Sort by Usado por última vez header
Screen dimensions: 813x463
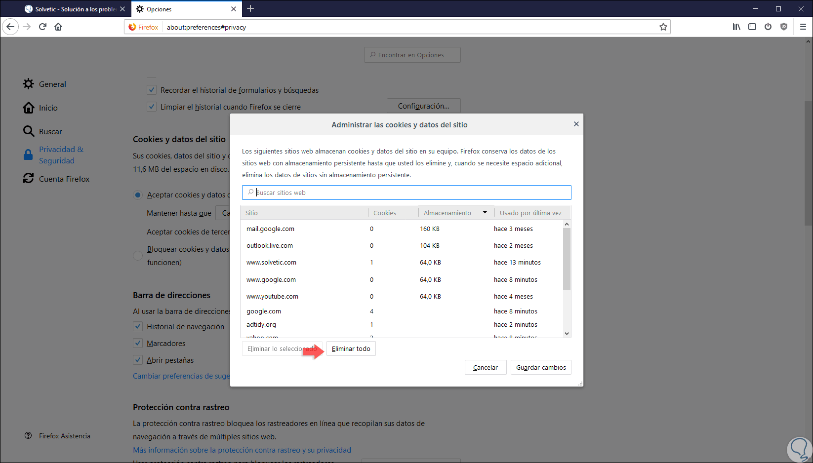click(x=532, y=213)
